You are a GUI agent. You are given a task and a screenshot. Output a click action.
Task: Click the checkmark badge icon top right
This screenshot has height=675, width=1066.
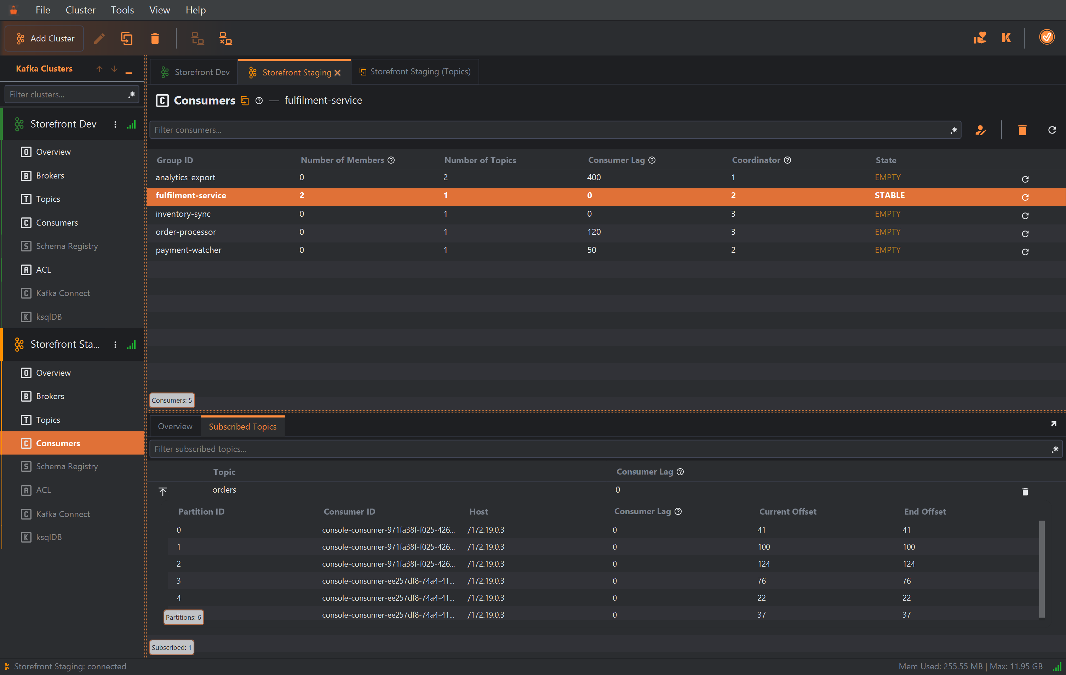point(1047,37)
